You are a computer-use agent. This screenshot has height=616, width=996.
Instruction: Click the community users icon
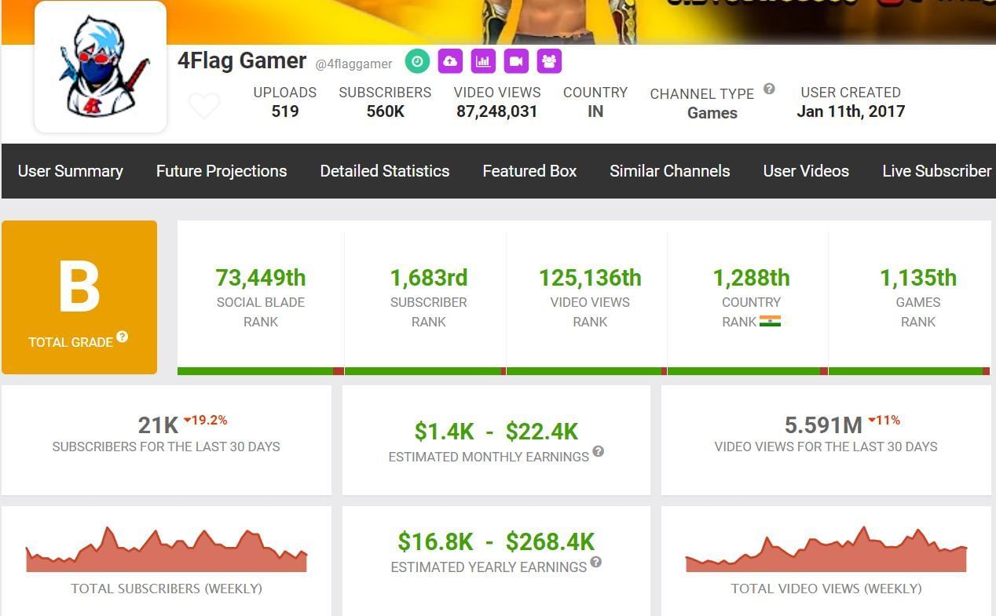point(549,60)
